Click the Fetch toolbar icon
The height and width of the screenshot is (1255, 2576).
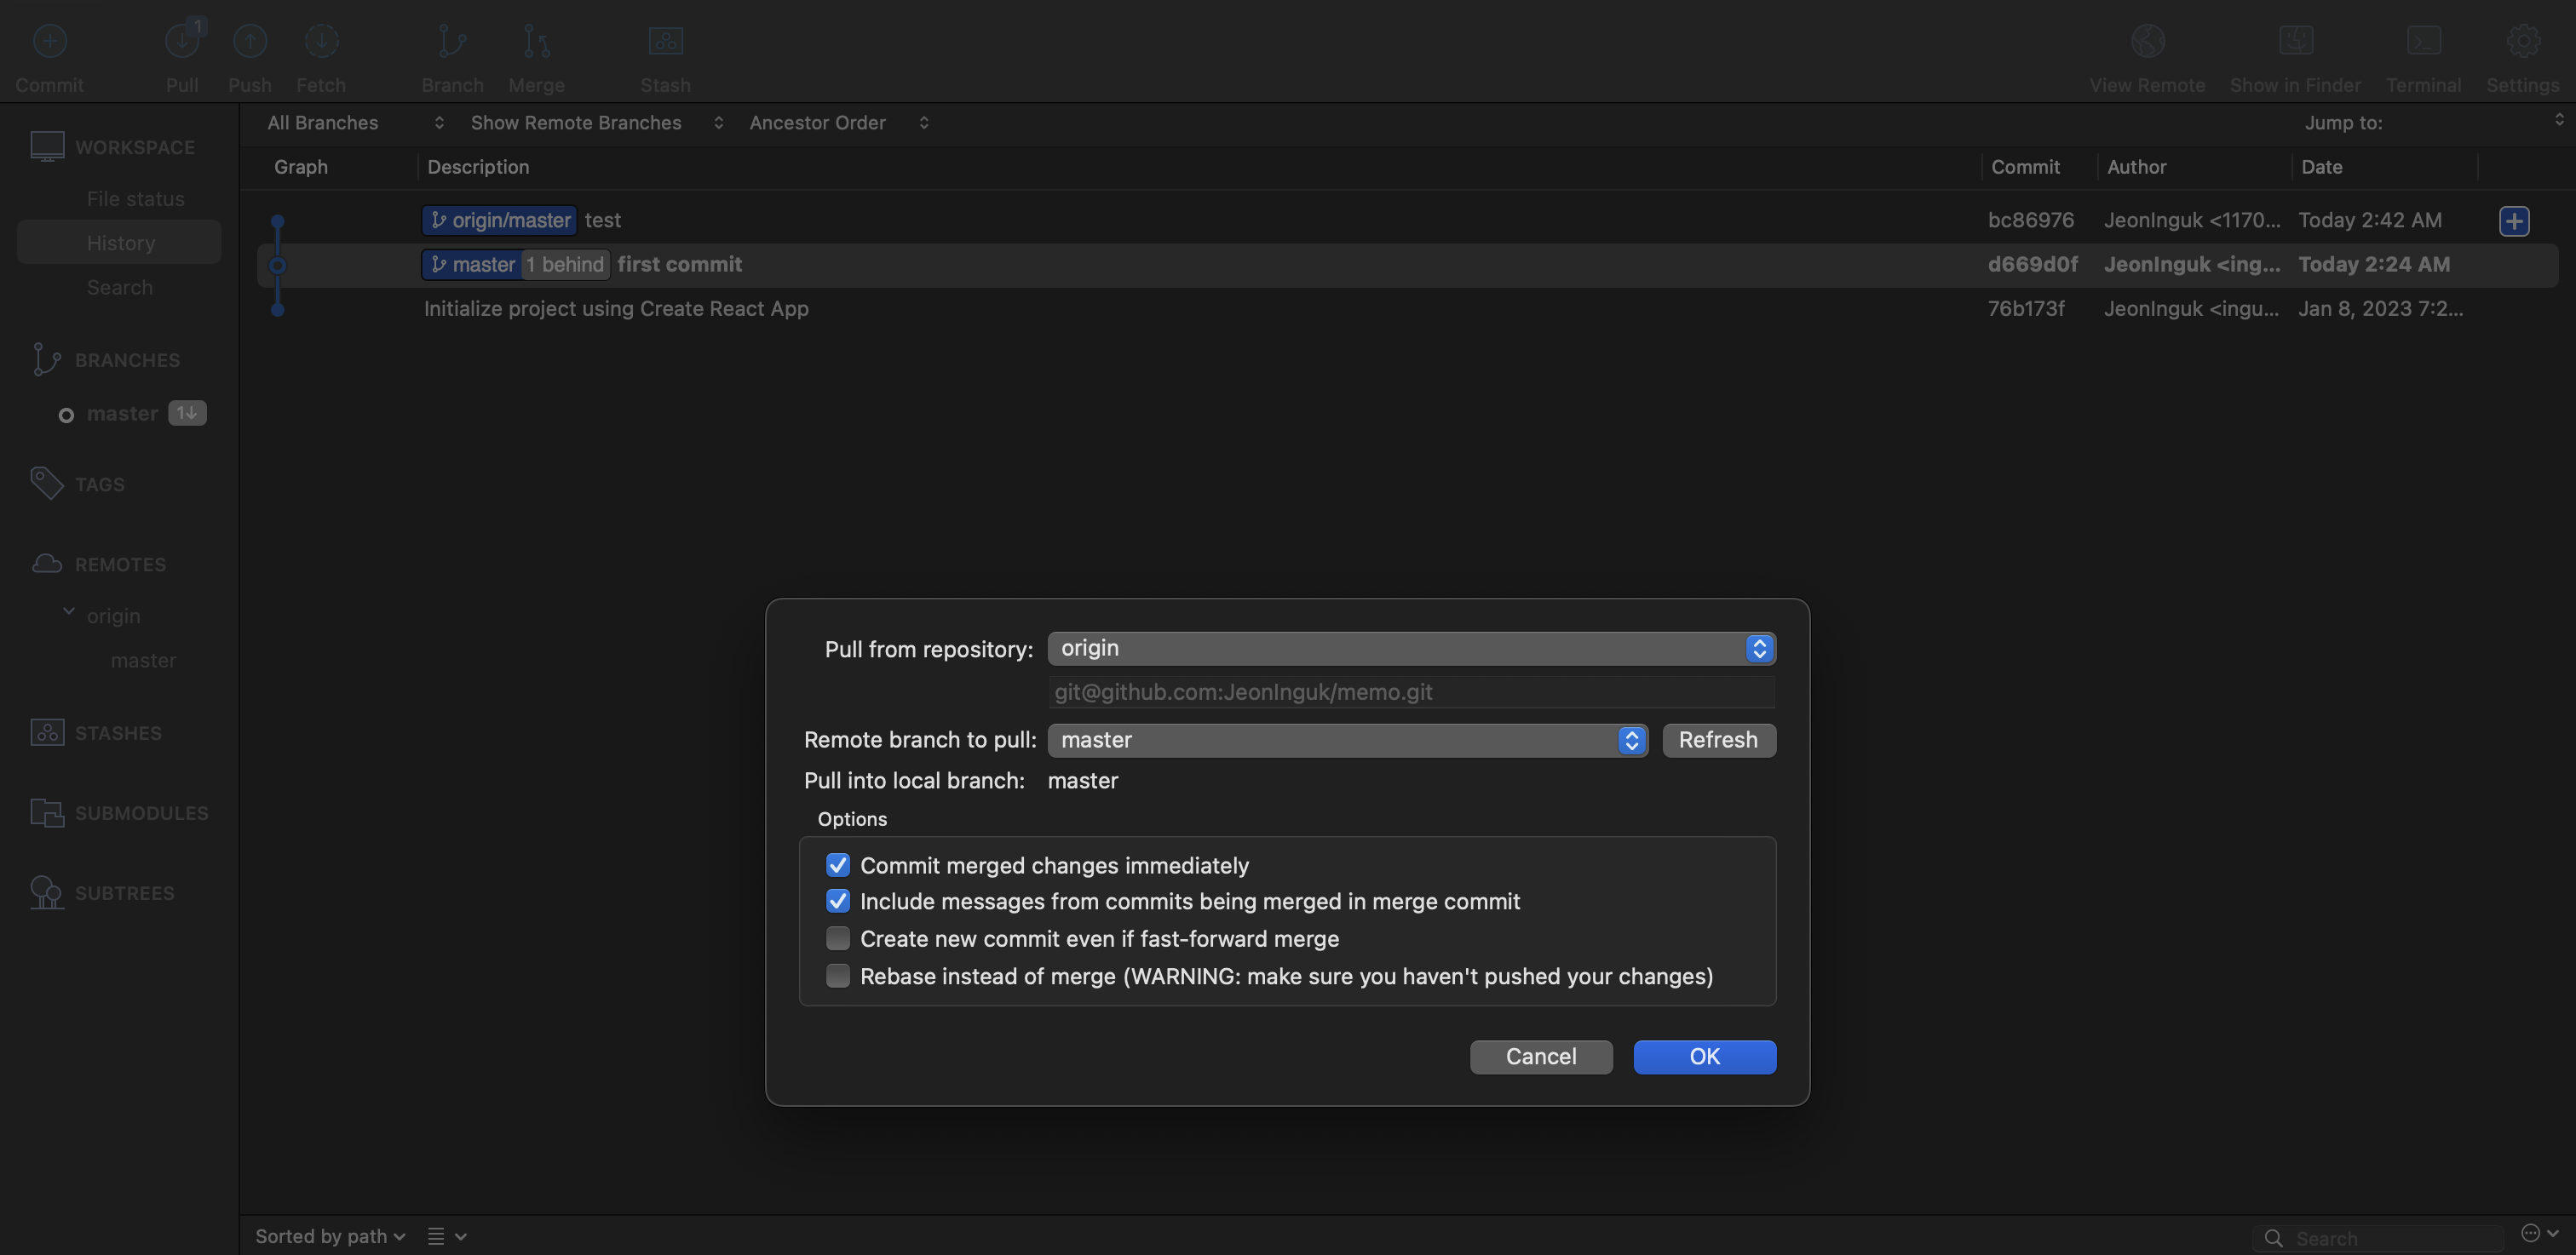321,42
